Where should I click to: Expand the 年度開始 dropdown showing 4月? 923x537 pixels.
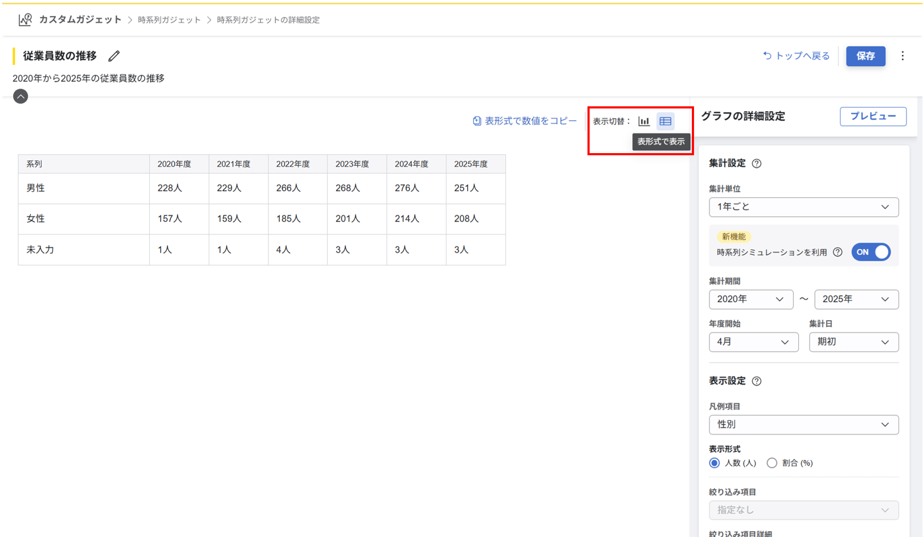click(x=754, y=342)
